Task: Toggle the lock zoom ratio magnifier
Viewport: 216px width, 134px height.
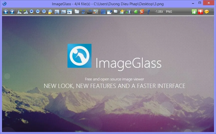Action: [x=50, y=12]
